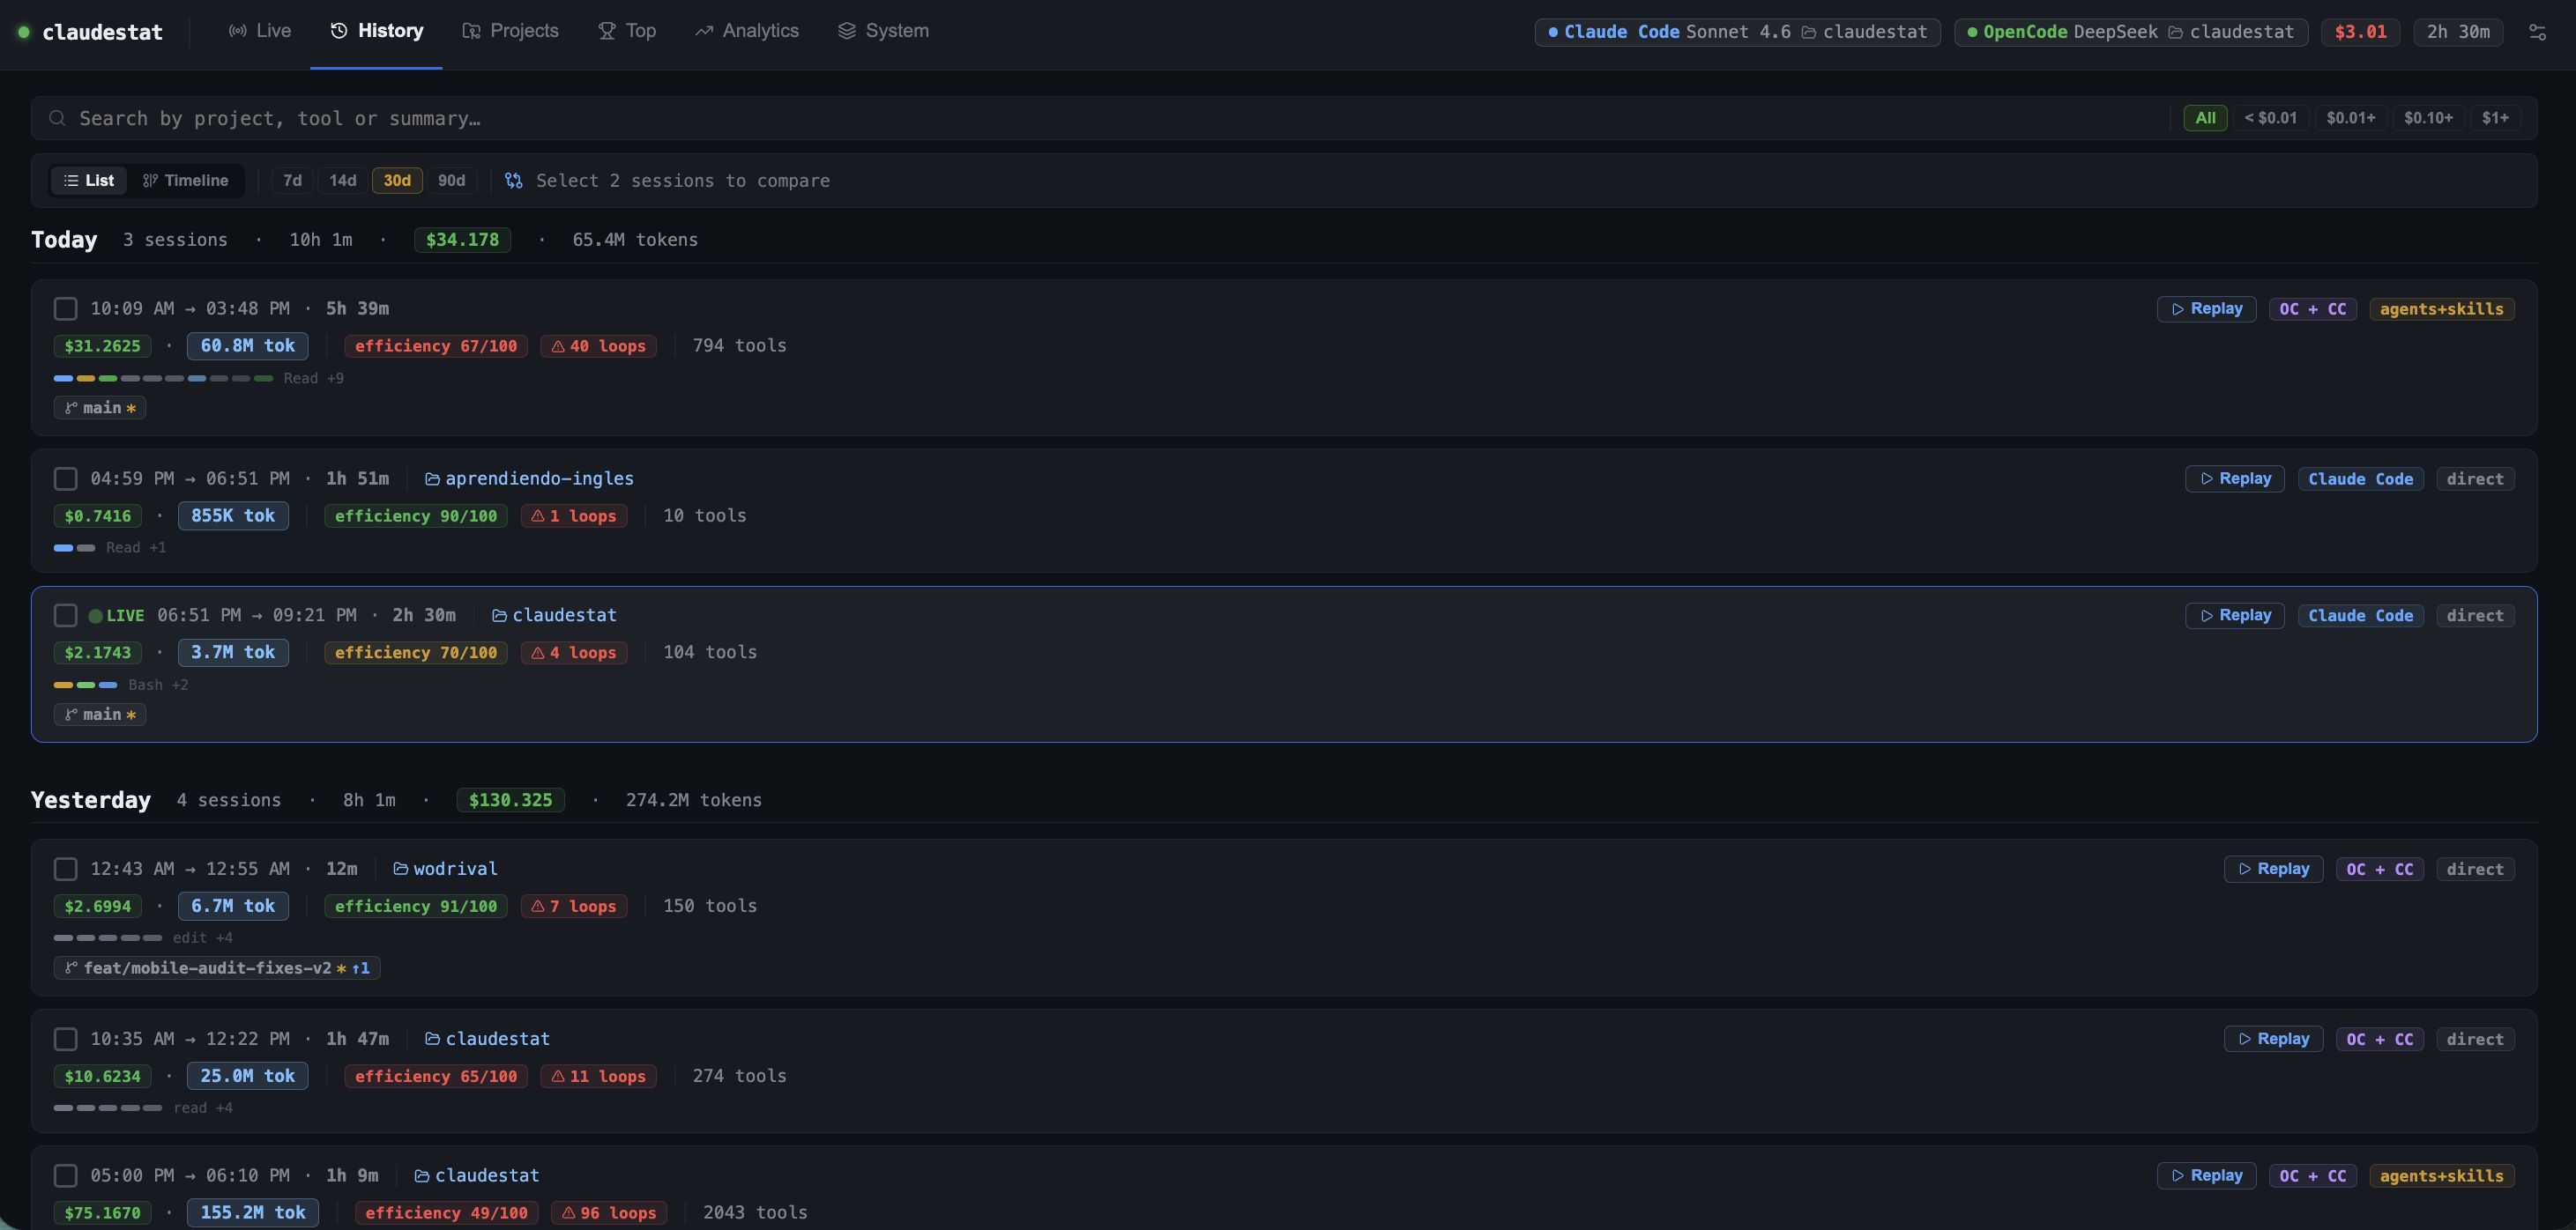Screen dimensions: 2576x1230
Task: Open claudestat project link in LIVE session
Action: [554, 616]
